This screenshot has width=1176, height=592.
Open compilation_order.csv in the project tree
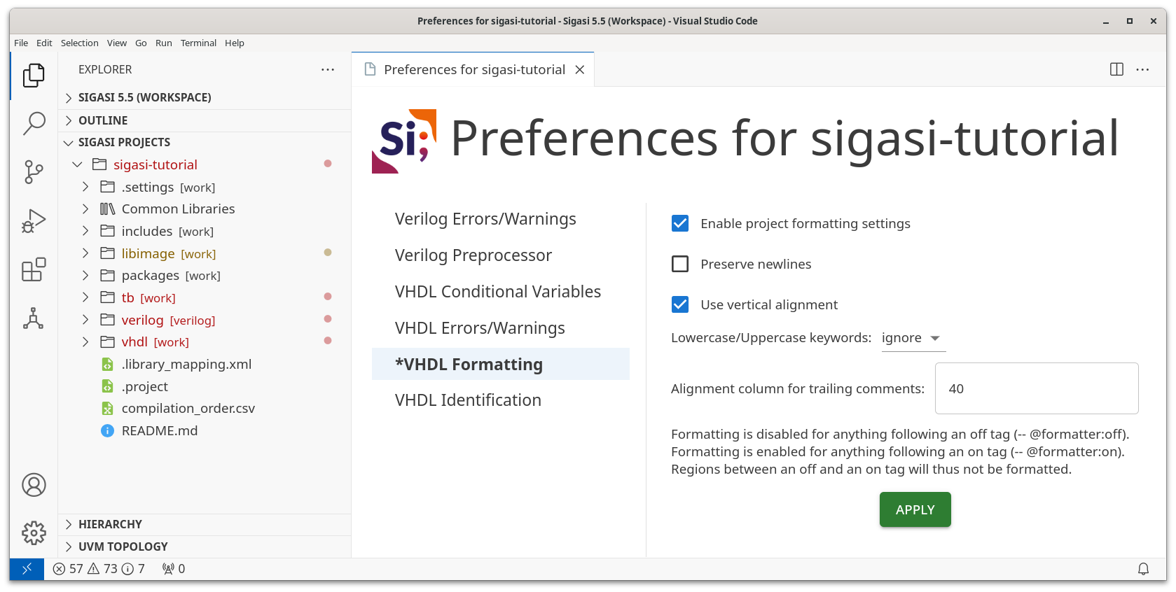pyautogui.click(x=188, y=409)
